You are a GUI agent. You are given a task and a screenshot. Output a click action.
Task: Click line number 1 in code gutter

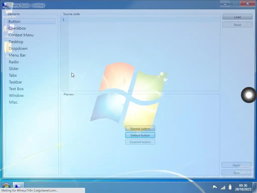[x=63, y=20]
